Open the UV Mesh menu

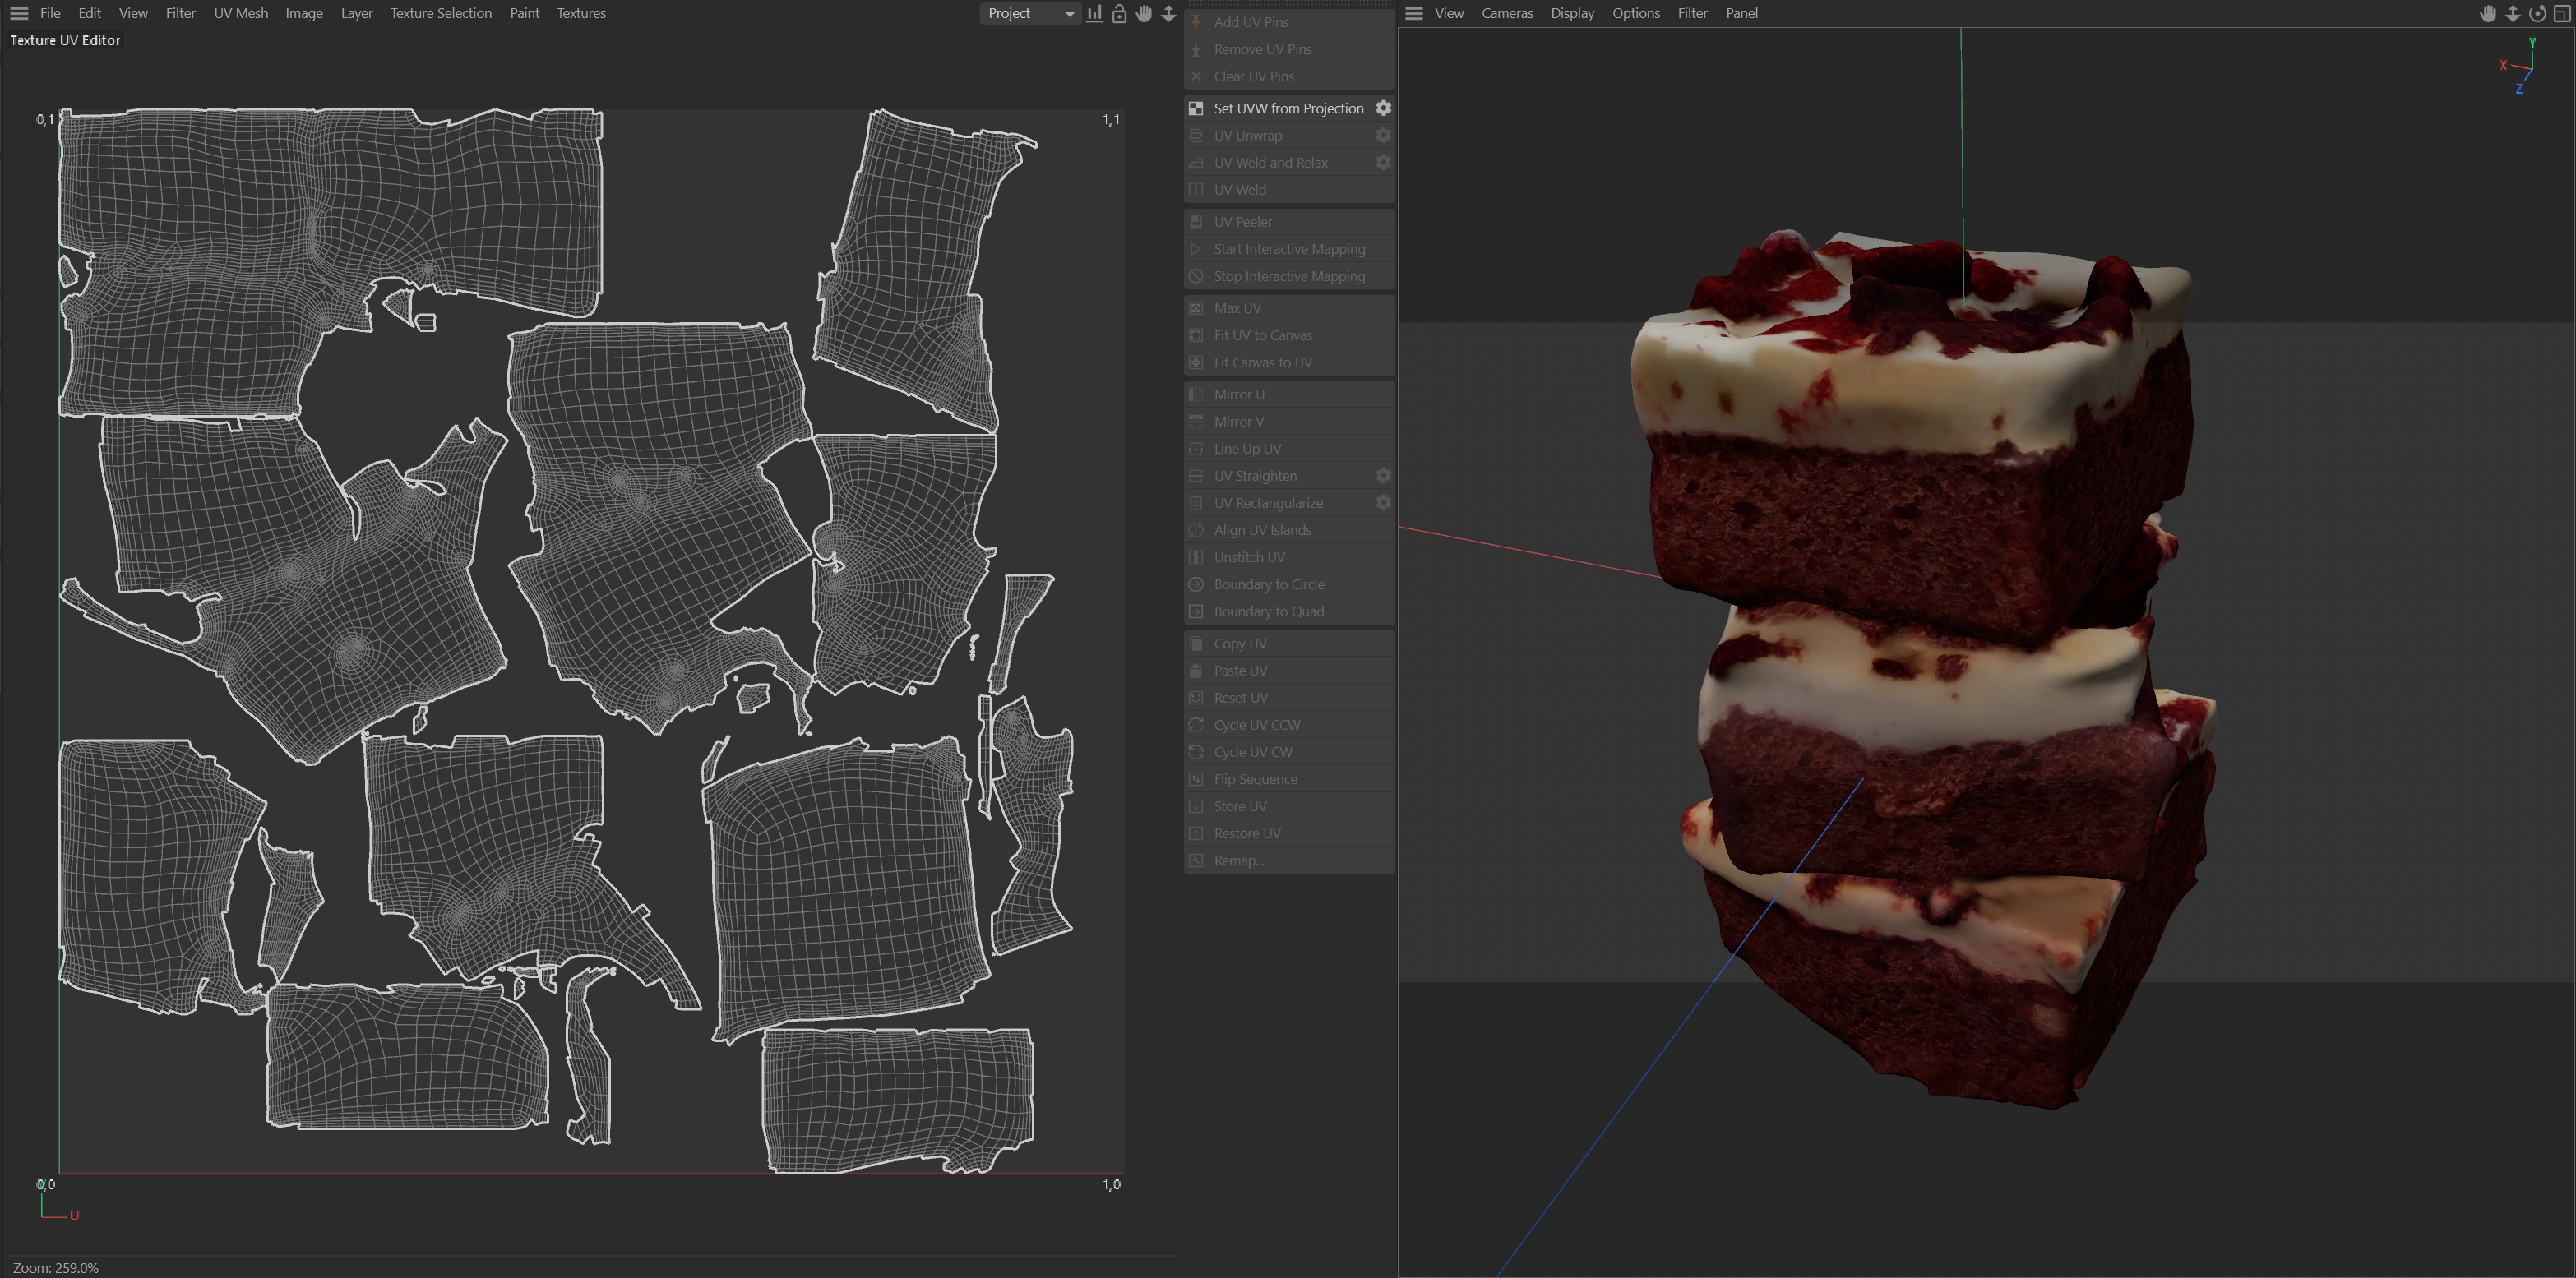[x=241, y=13]
